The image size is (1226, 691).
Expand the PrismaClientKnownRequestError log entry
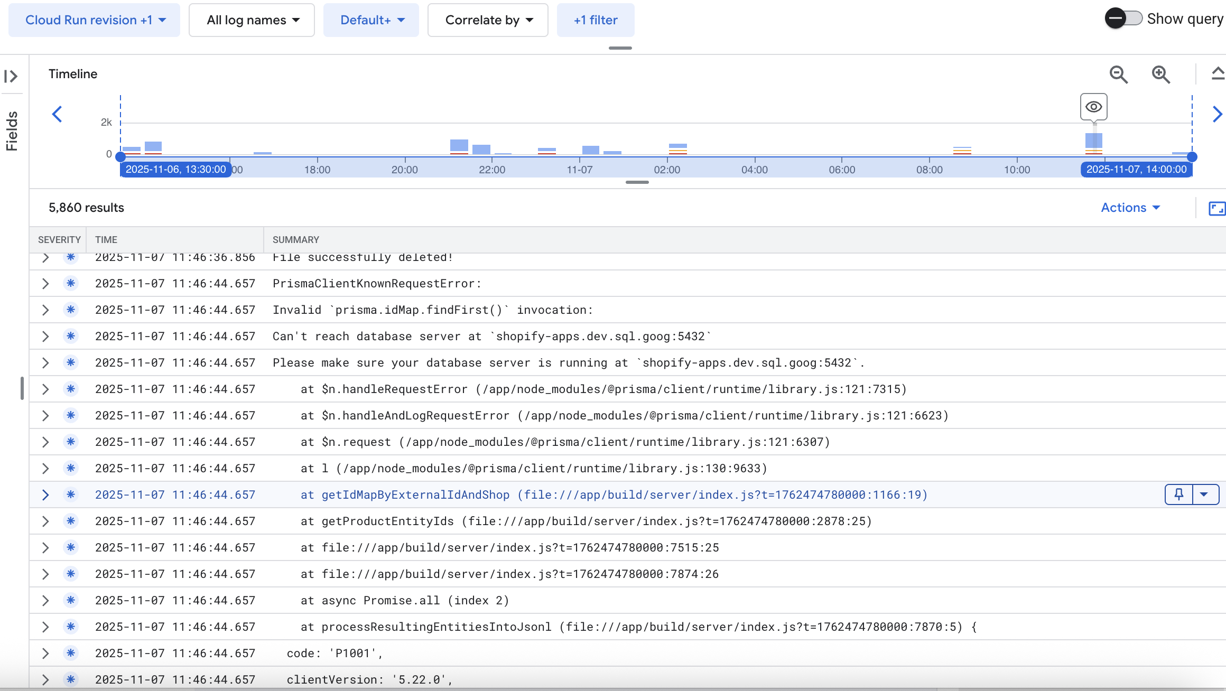click(45, 284)
